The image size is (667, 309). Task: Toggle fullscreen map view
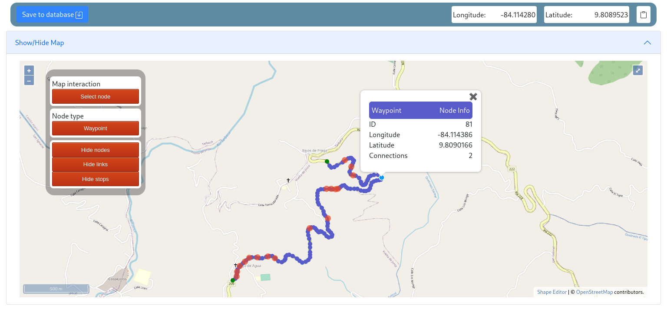(638, 71)
